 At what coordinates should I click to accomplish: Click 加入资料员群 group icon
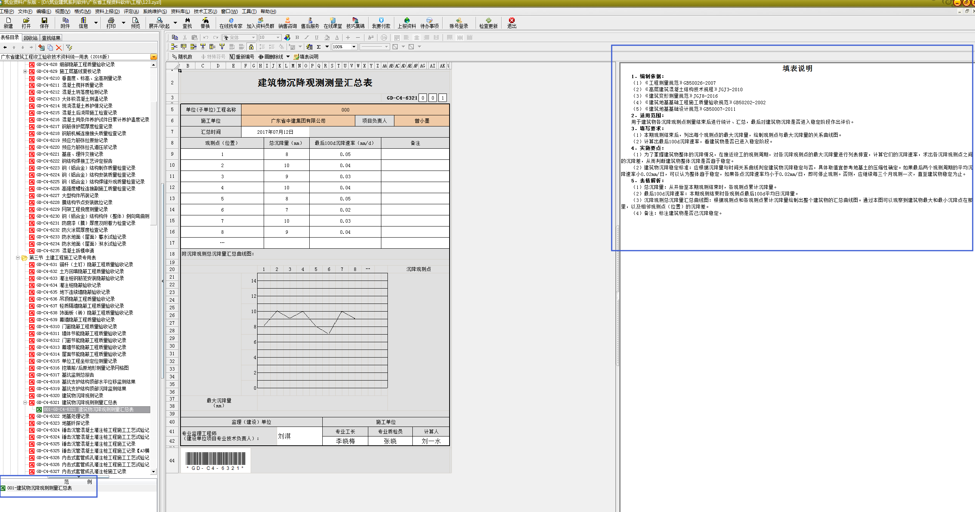(x=260, y=23)
